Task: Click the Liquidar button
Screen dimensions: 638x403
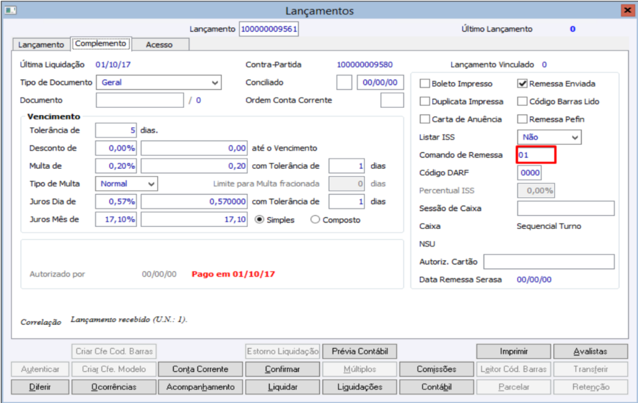Action: (282, 387)
